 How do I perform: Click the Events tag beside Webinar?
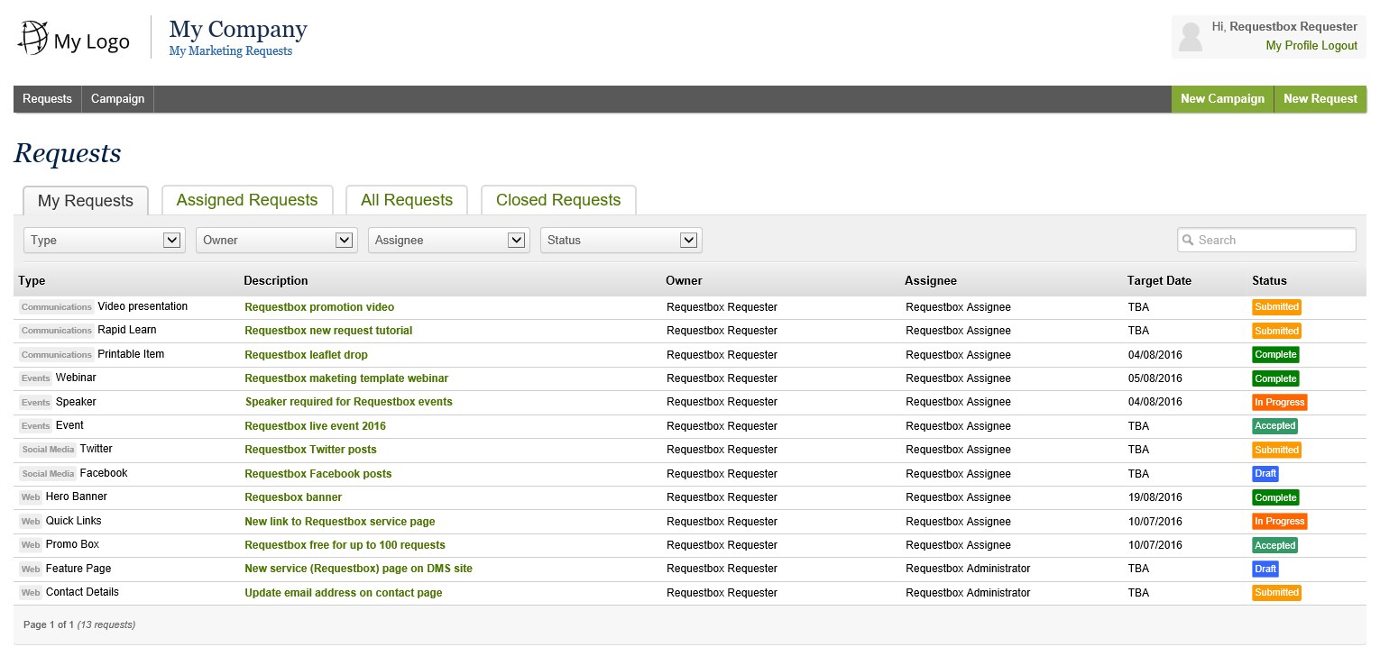[x=35, y=378]
